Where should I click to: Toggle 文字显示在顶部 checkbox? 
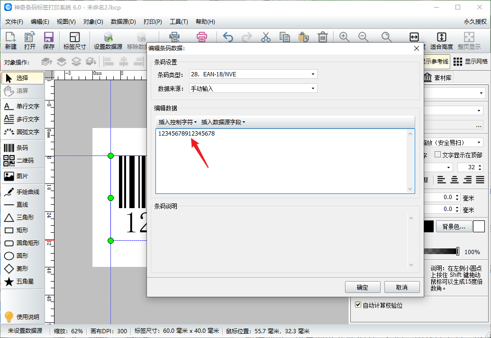[x=438, y=155]
